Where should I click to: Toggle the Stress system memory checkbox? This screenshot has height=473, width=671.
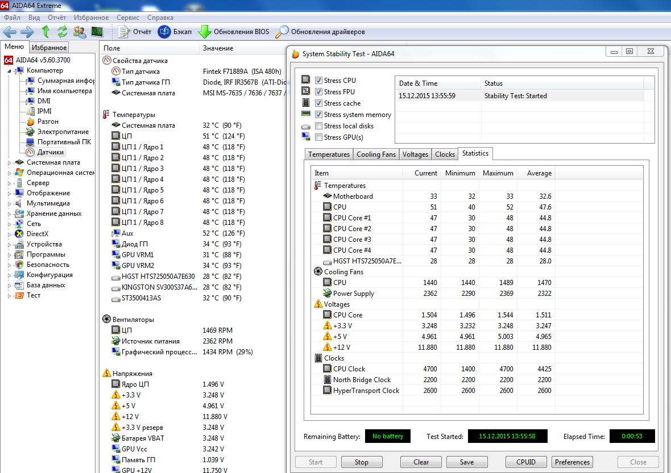[318, 115]
